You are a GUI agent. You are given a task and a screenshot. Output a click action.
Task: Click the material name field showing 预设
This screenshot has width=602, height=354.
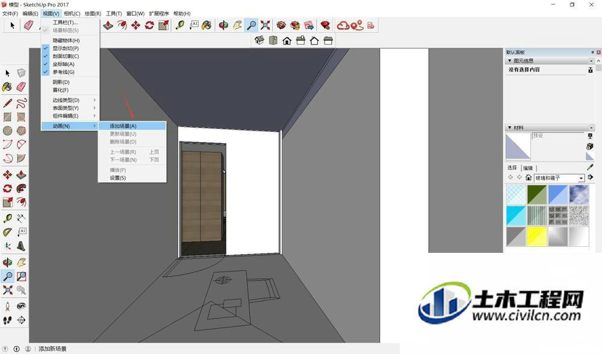click(558, 135)
